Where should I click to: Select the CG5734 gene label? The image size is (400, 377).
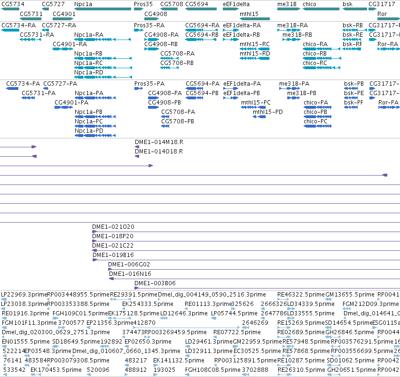click(13, 4)
